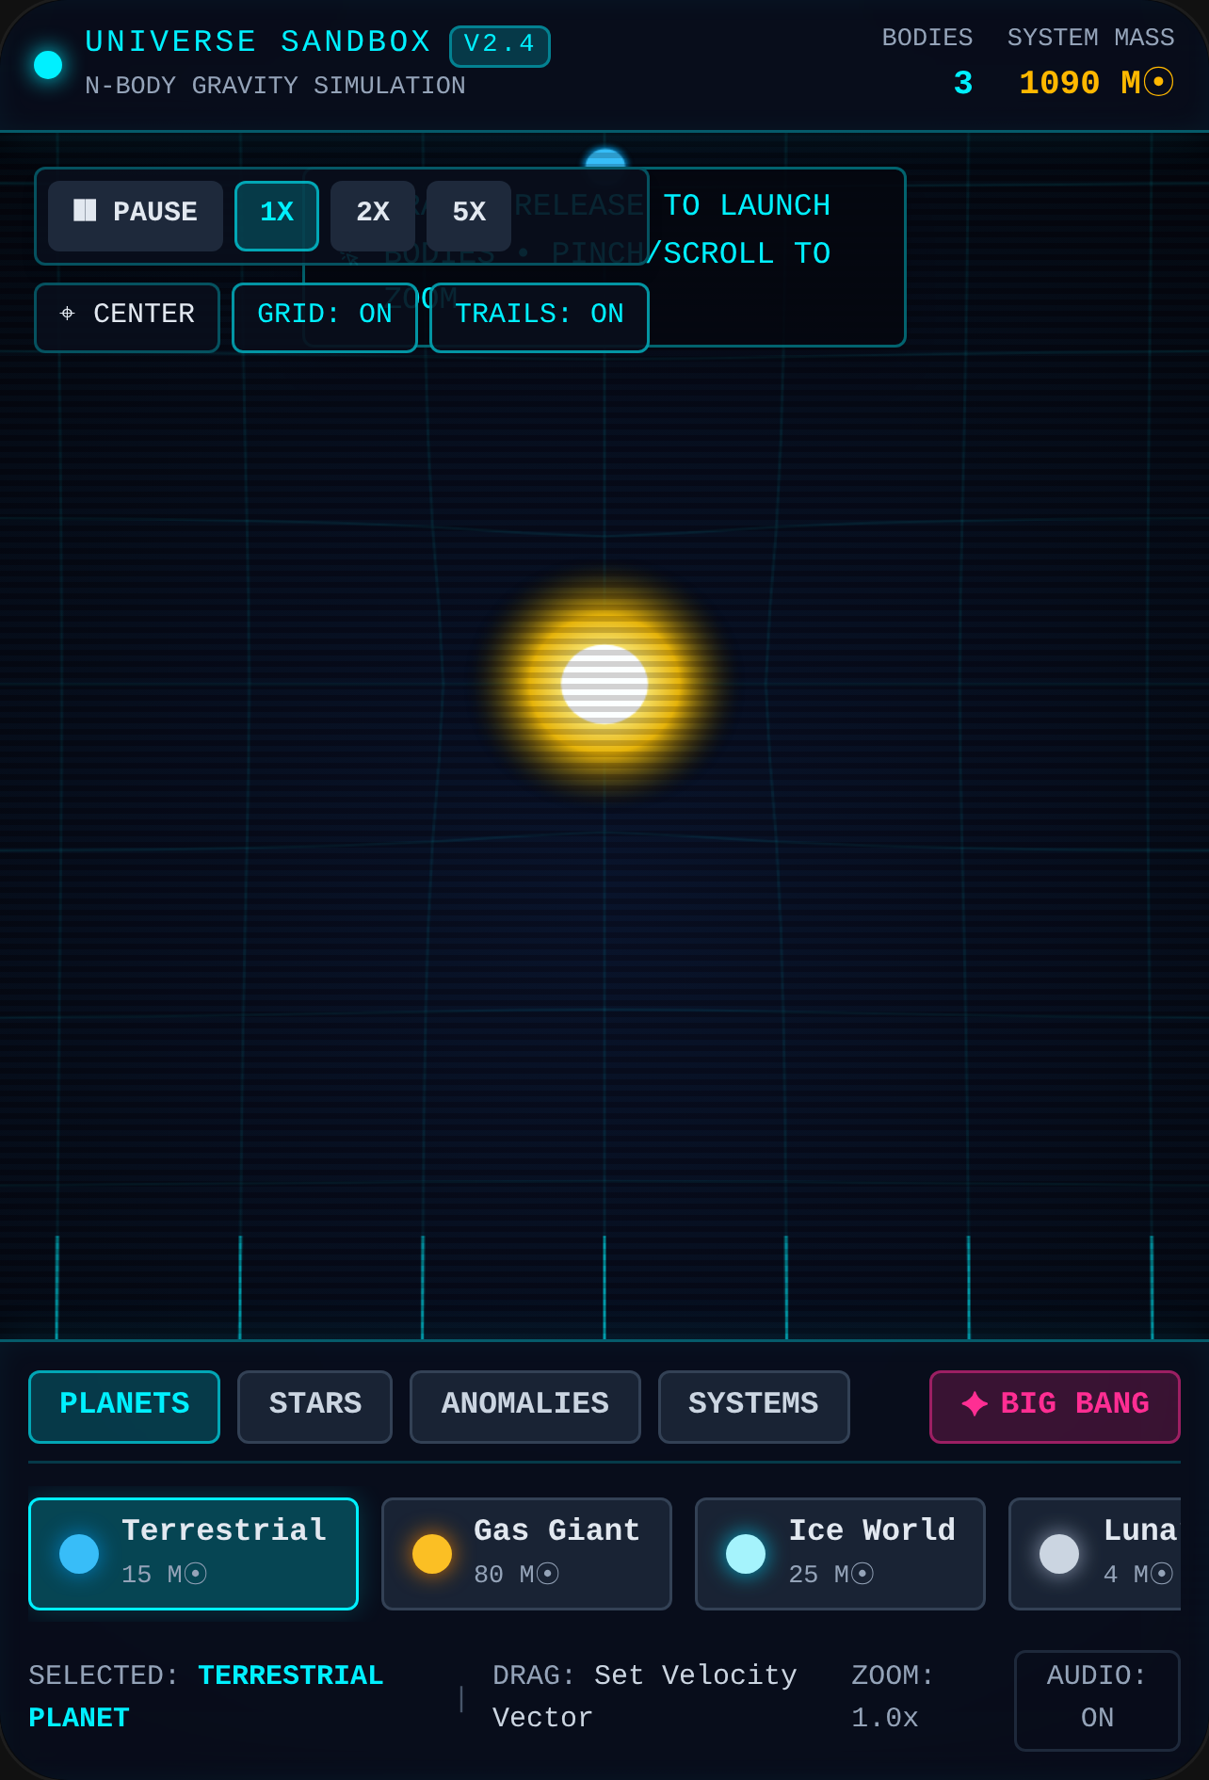
Task: Select the Ice World card
Action: [840, 1553]
